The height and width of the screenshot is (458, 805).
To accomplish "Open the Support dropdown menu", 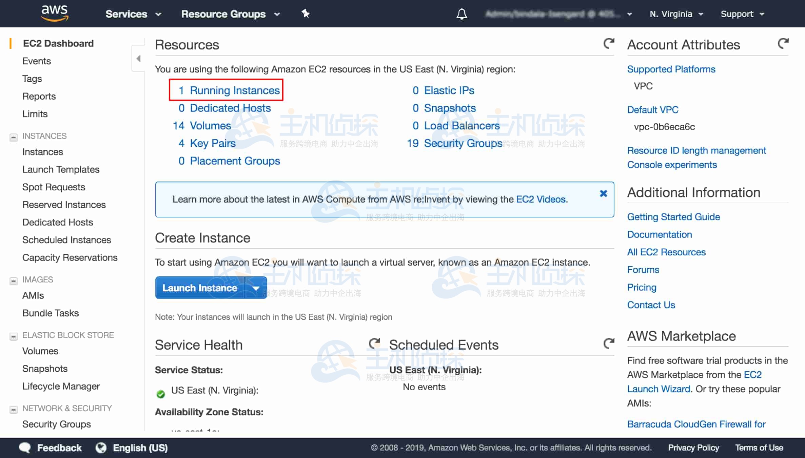I will (x=742, y=14).
